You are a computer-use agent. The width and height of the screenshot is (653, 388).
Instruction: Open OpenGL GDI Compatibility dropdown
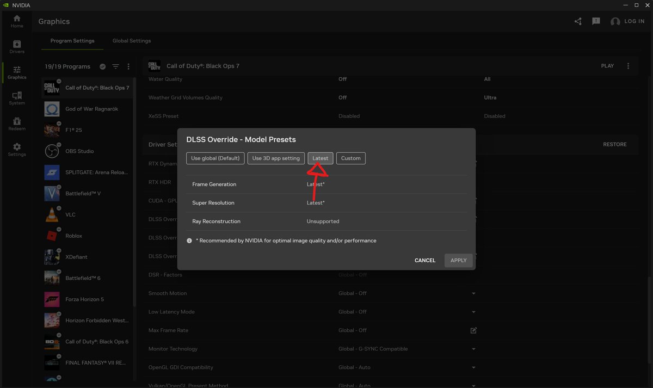point(473,367)
